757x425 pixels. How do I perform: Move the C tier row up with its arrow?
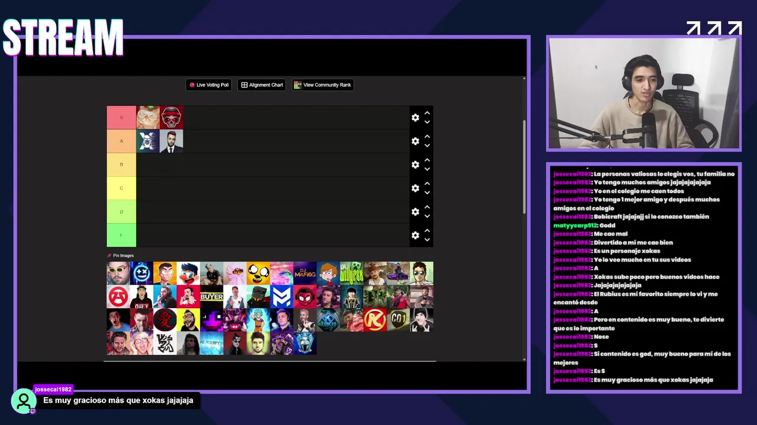427,184
